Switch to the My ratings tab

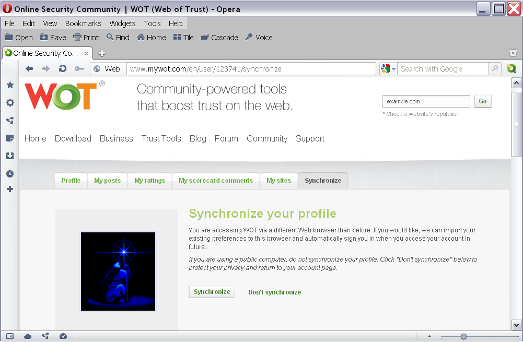150,181
